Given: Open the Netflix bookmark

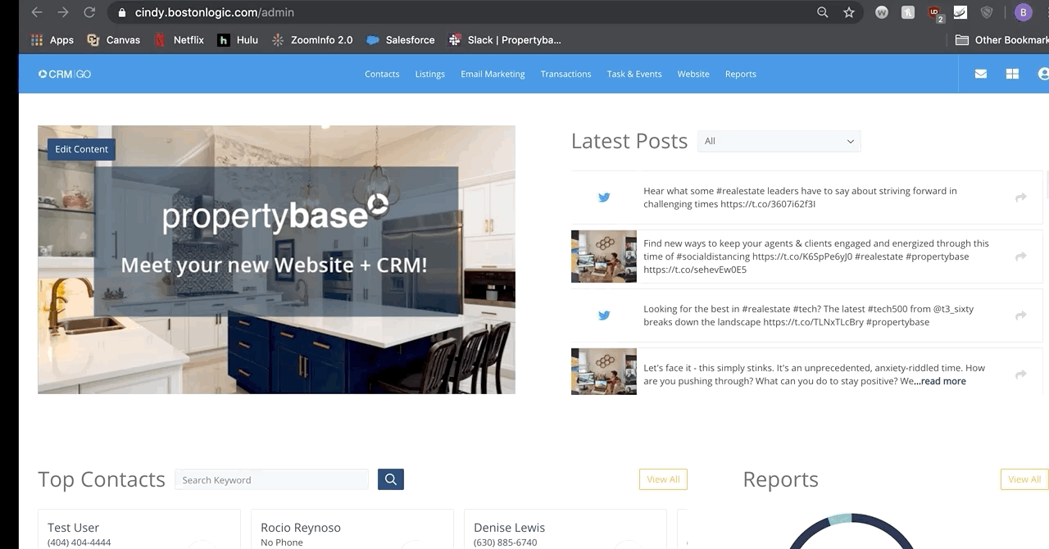Looking at the screenshot, I should (x=179, y=40).
